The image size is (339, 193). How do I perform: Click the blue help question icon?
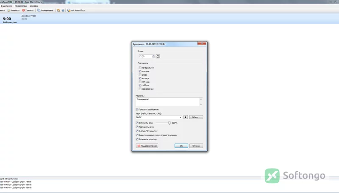(x=63, y=10)
